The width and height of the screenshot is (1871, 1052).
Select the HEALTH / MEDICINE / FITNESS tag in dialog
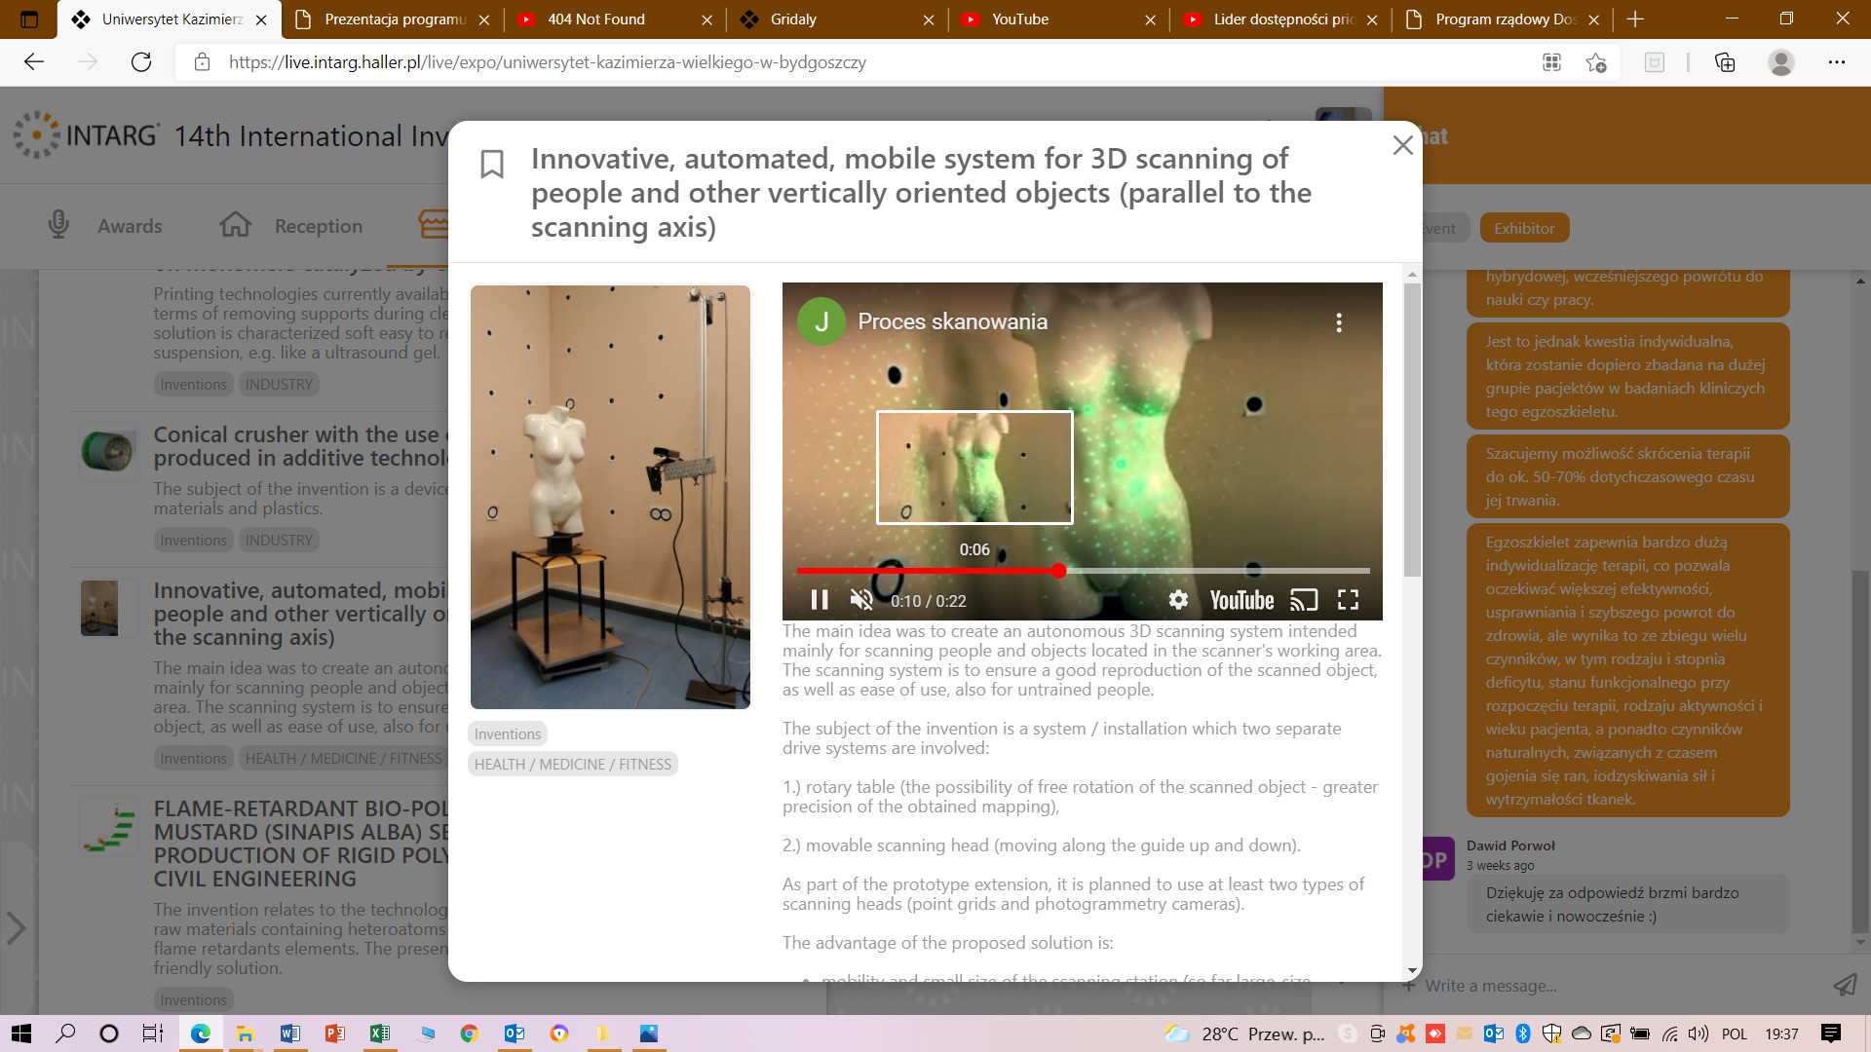click(573, 764)
